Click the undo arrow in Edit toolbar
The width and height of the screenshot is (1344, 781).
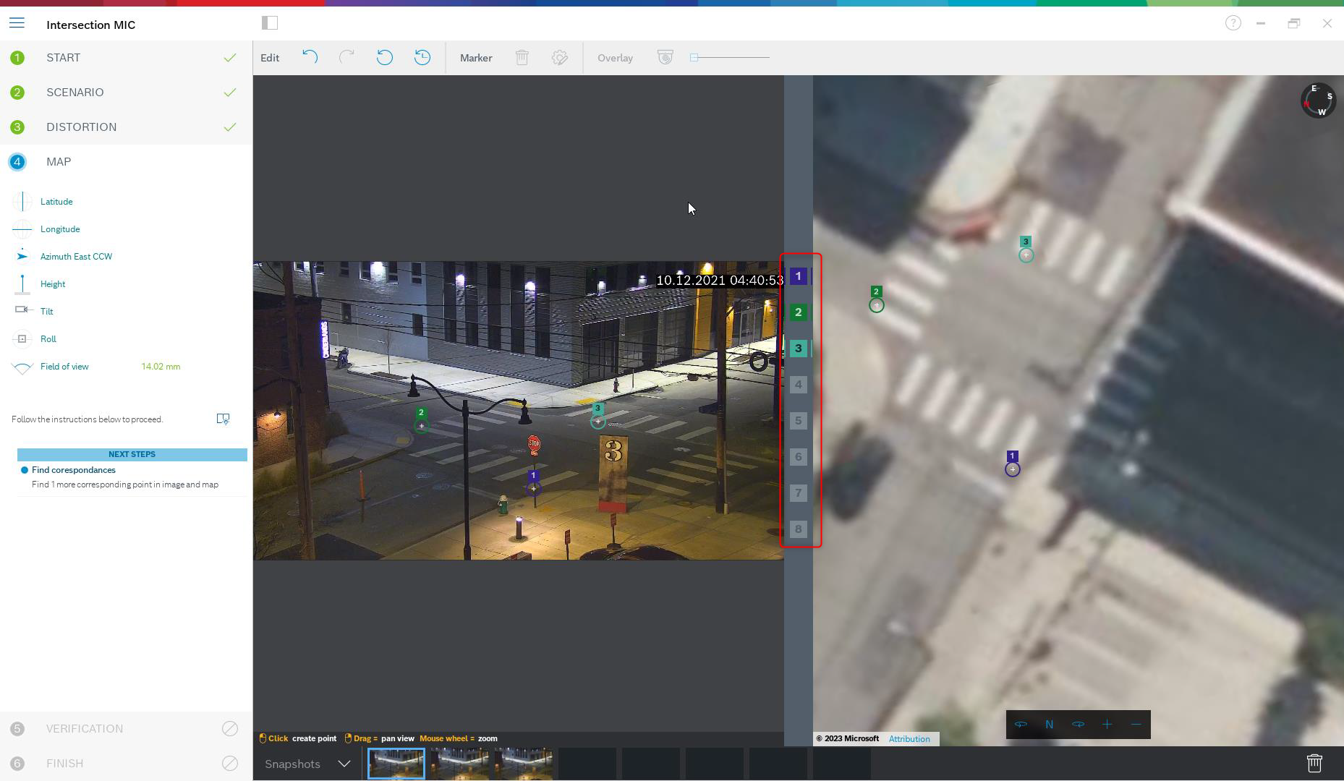[310, 58]
